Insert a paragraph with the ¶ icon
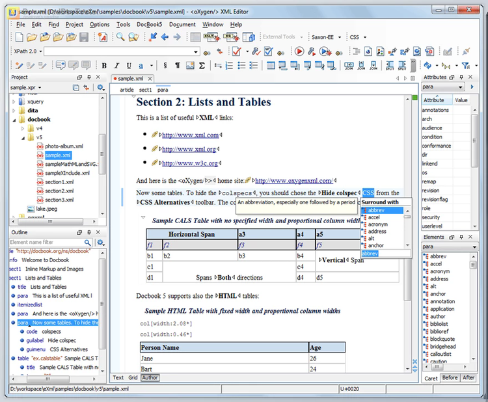This screenshot has width=488, height=402. click(178, 65)
